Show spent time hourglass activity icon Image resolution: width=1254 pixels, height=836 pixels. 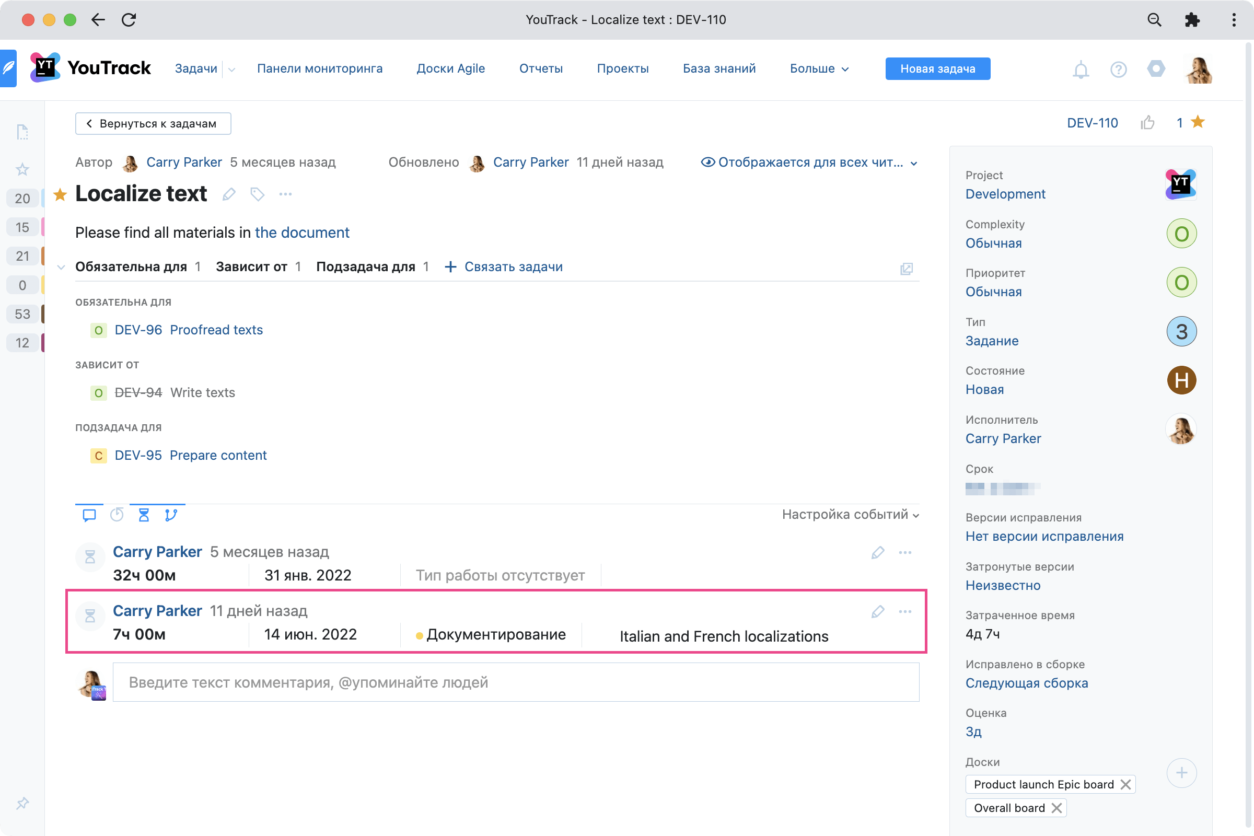[x=143, y=515]
